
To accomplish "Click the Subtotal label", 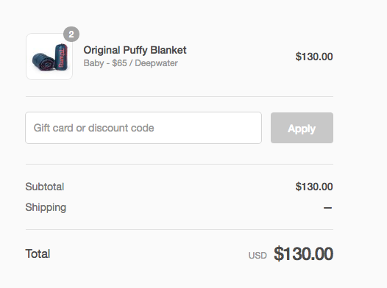I will pyautogui.click(x=45, y=187).
